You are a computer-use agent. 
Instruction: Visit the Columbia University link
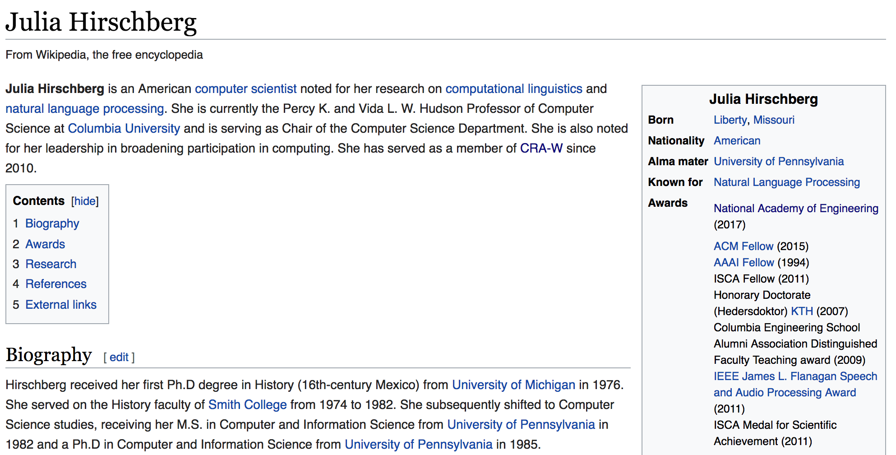tap(124, 129)
